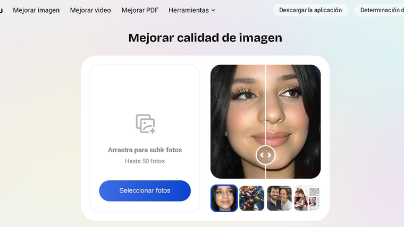This screenshot has height=227, width=404.
Task: Select the newspaper document sample thumbnail
Action: 307,198
